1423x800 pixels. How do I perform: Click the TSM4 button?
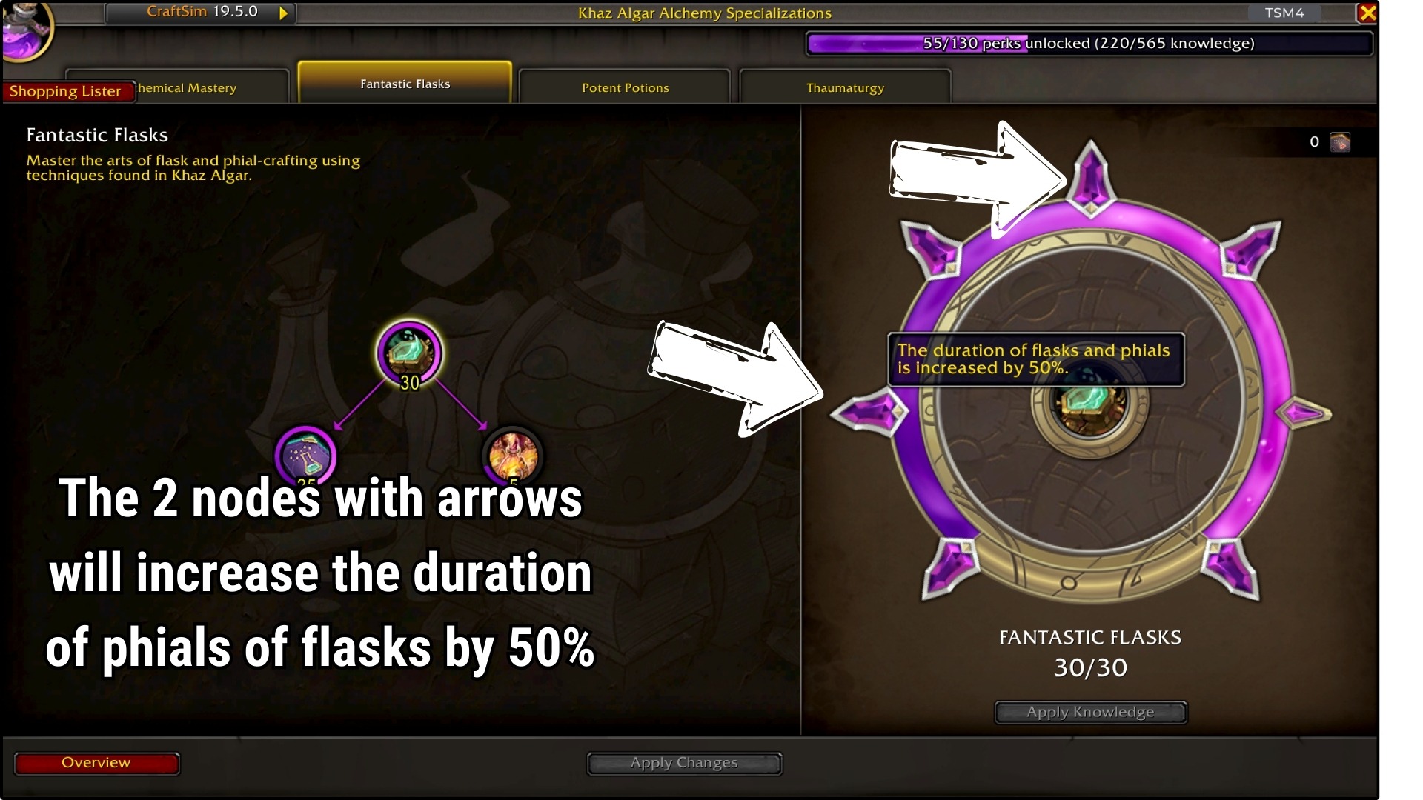point(1284,13)
